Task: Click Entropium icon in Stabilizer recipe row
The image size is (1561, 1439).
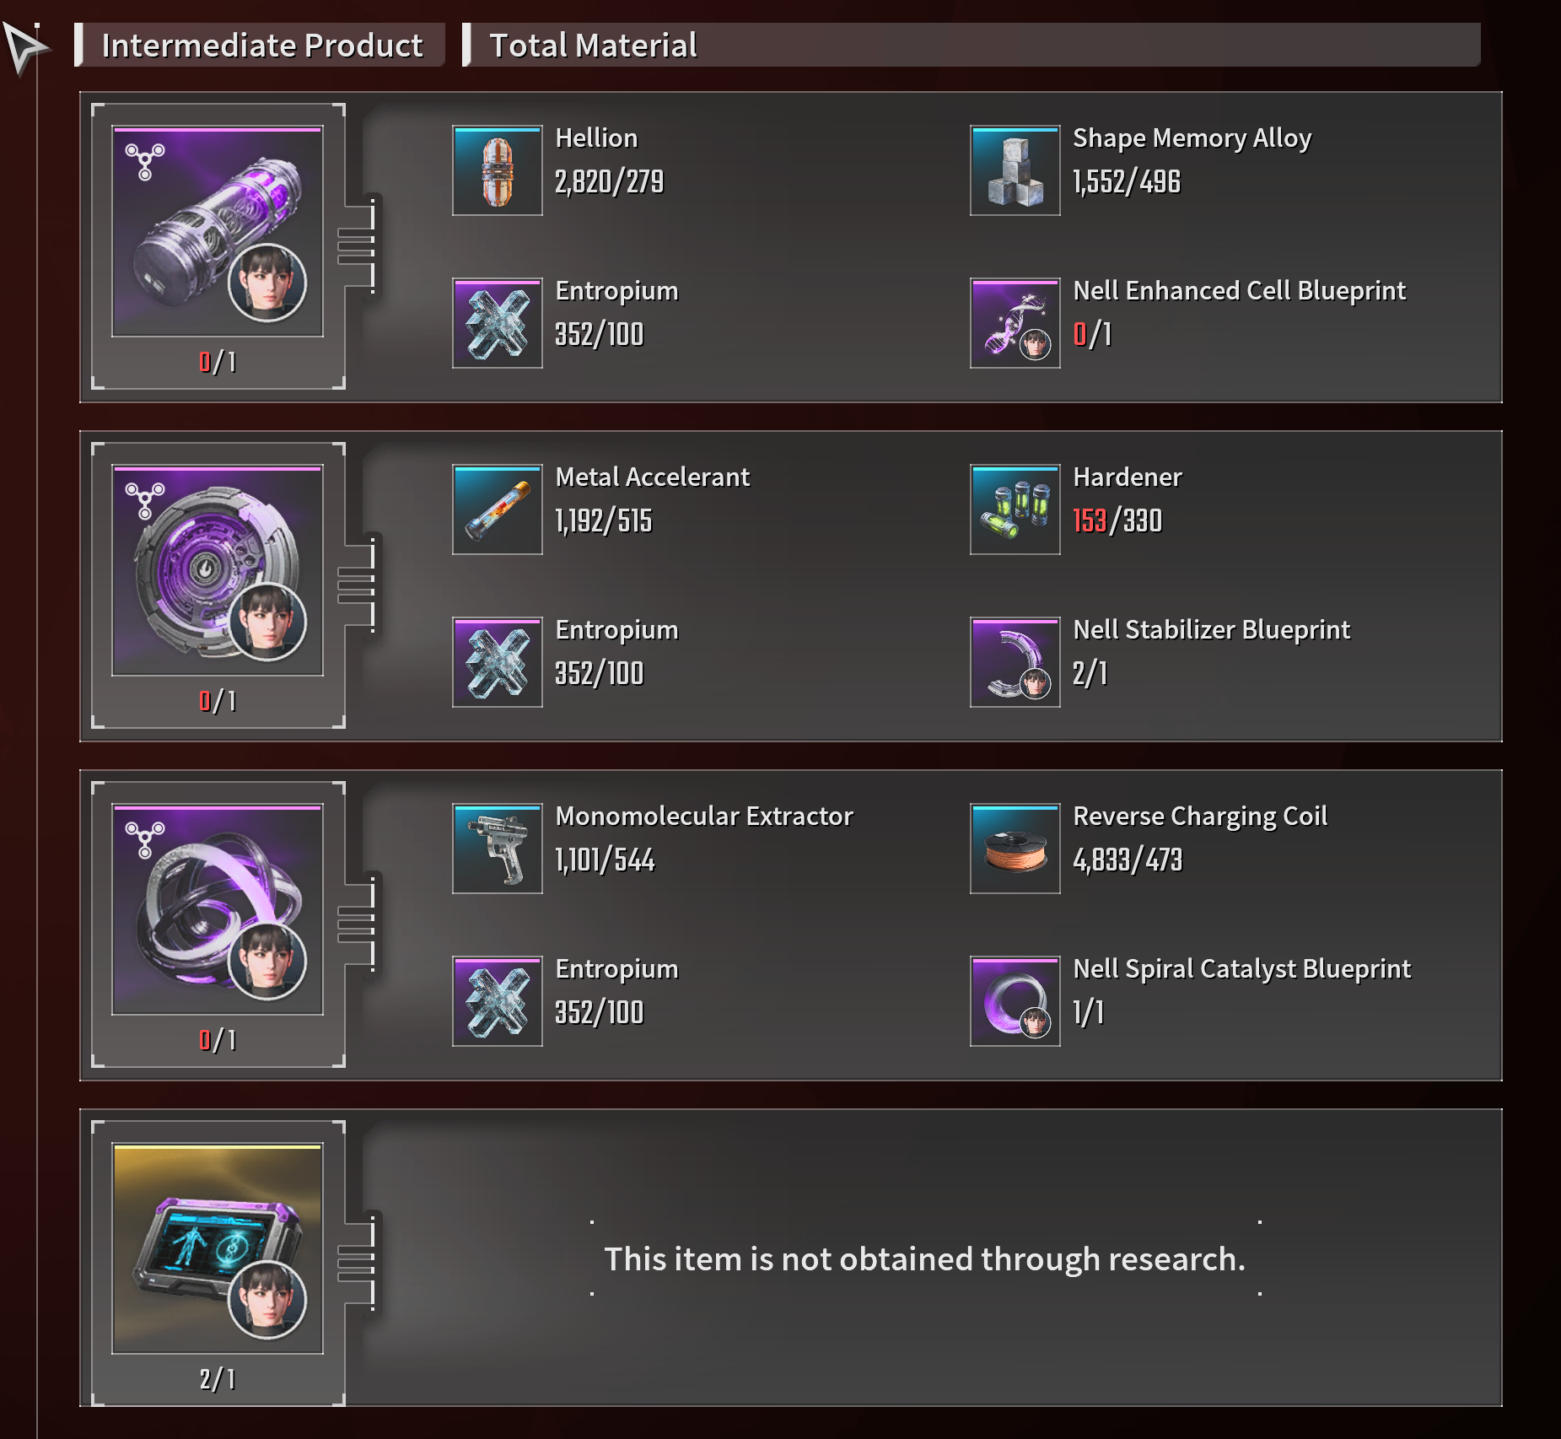Action: pos(497,662)
